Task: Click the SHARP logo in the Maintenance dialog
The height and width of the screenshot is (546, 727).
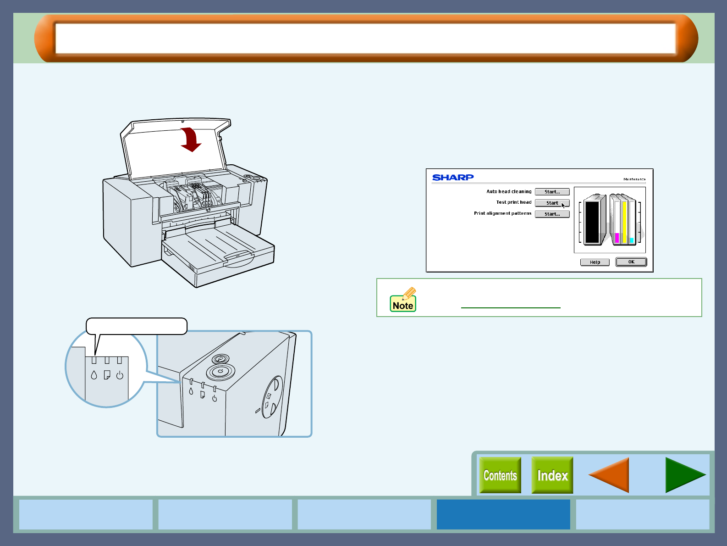Action: (453, 178)
